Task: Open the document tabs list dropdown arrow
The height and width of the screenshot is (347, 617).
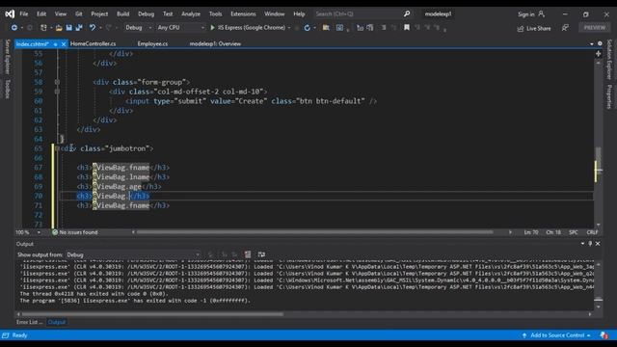Action: click(x=591, y=44)
